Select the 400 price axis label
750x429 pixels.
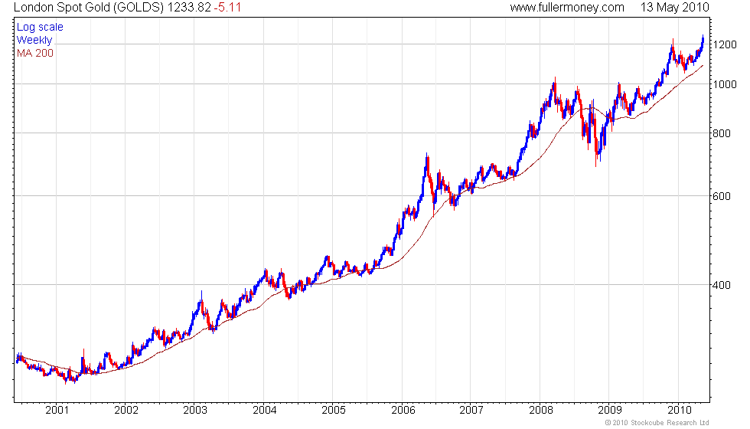click(x=722, y=285)
